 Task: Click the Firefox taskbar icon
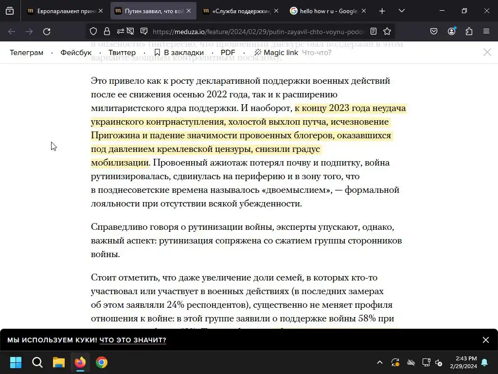tap(80, 362)
